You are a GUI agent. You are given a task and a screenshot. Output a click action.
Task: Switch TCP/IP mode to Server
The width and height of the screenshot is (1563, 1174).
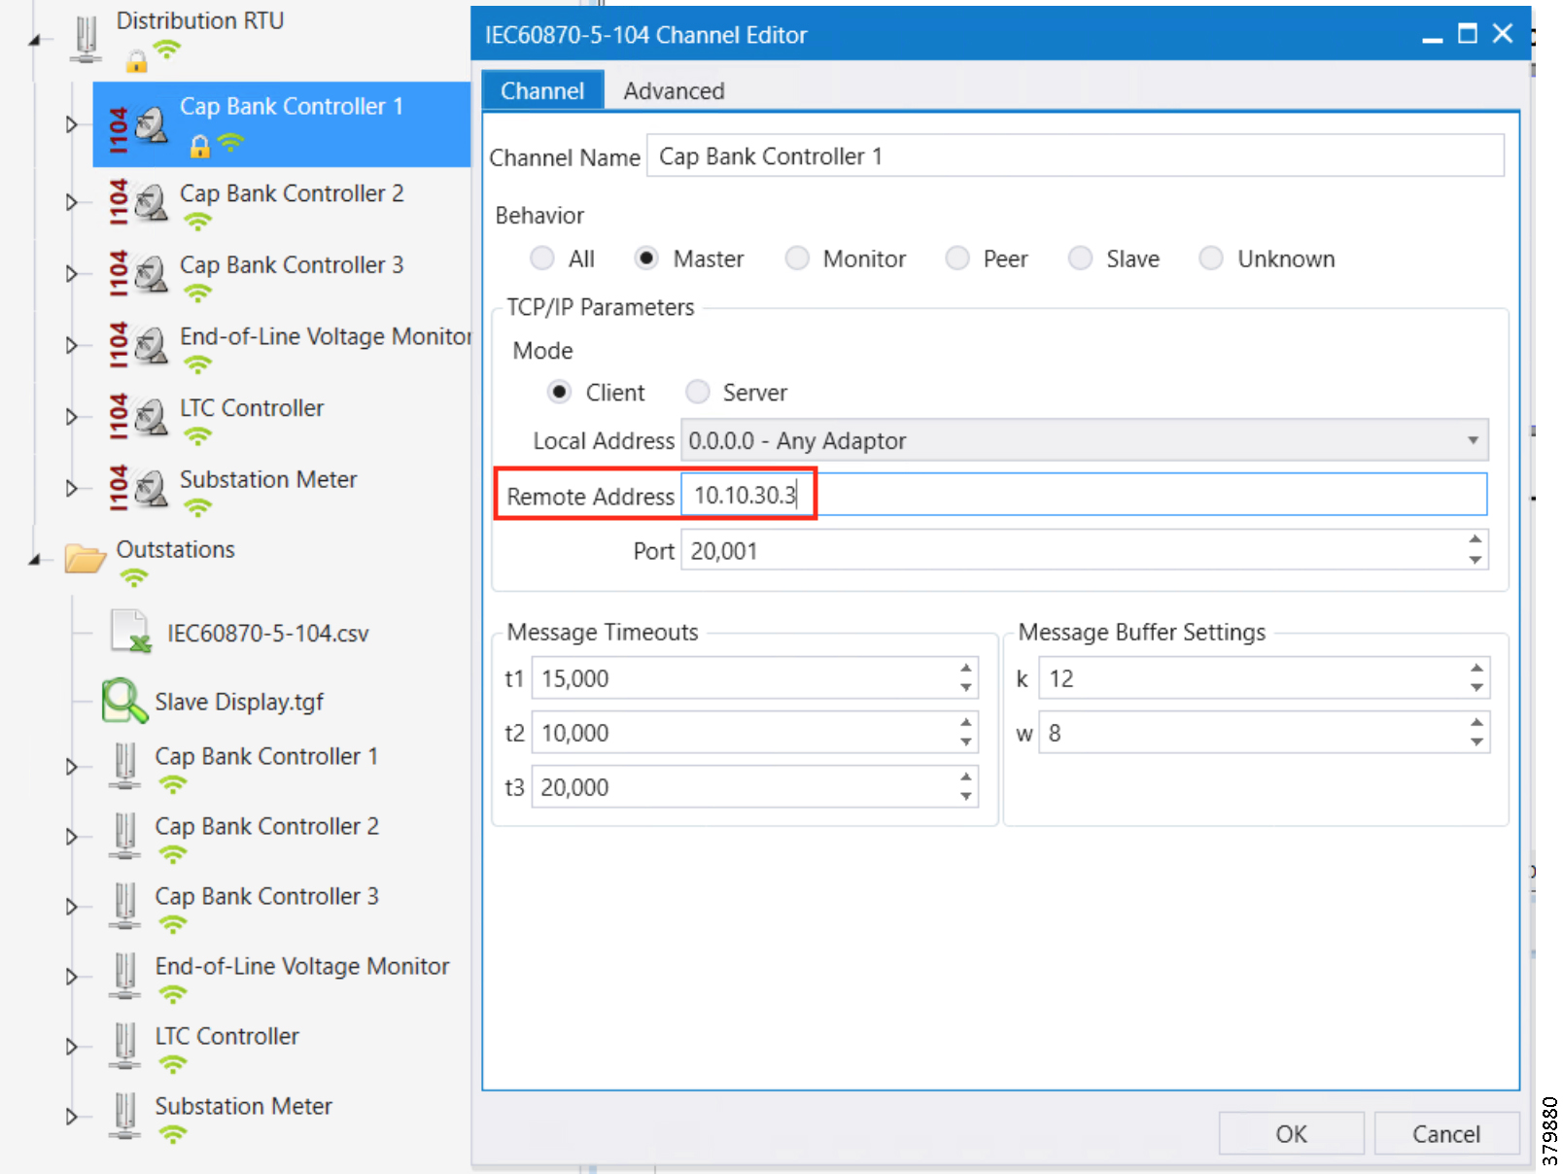click(697, 392)
